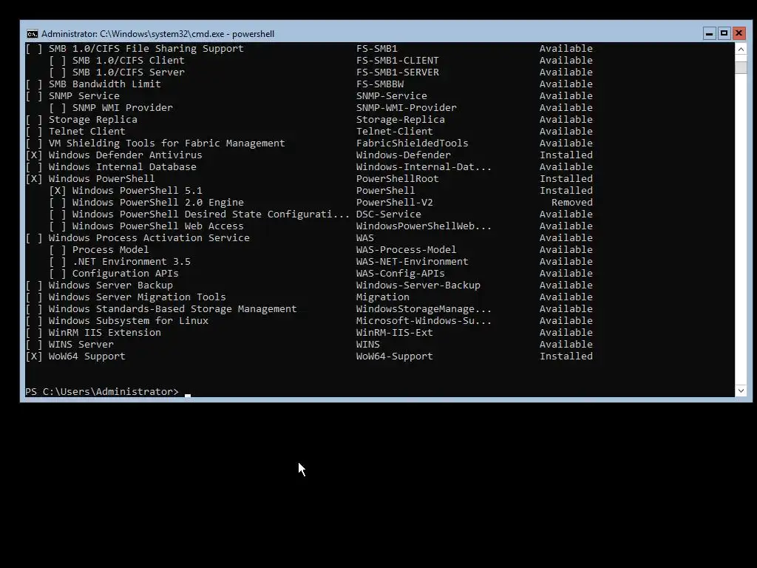Click 'WoW64 Support' display name
Viewport: 757px width, 568px height.
coord(87,356)
